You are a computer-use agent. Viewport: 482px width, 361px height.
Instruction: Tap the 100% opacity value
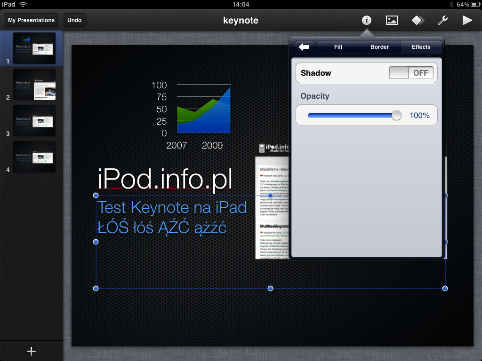click(419, 116)
